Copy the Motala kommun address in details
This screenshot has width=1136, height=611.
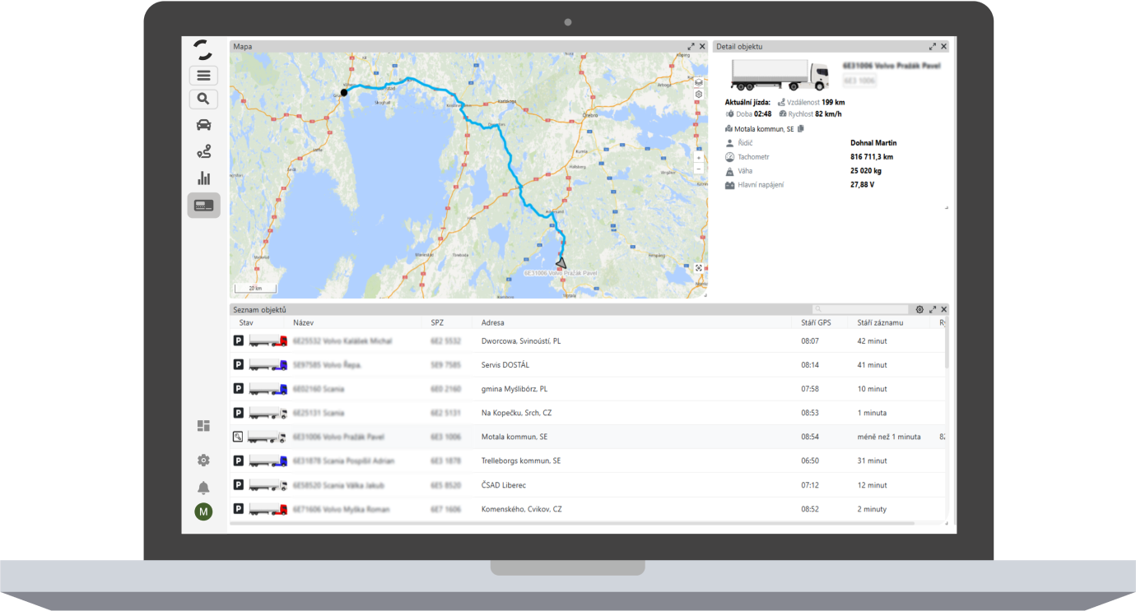coord(801,129)
